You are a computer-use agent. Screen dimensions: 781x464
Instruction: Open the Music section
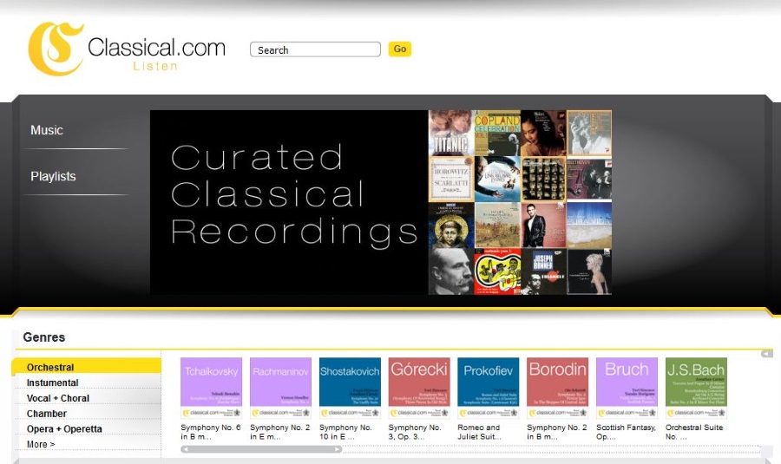(47, 130)
